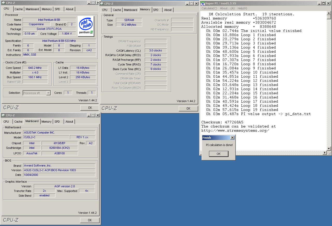Click the CPU-Z icon in the Memory window title bar
Image resolution: width=332 pixels, height=226 pixels.
(x=102, y=4)
